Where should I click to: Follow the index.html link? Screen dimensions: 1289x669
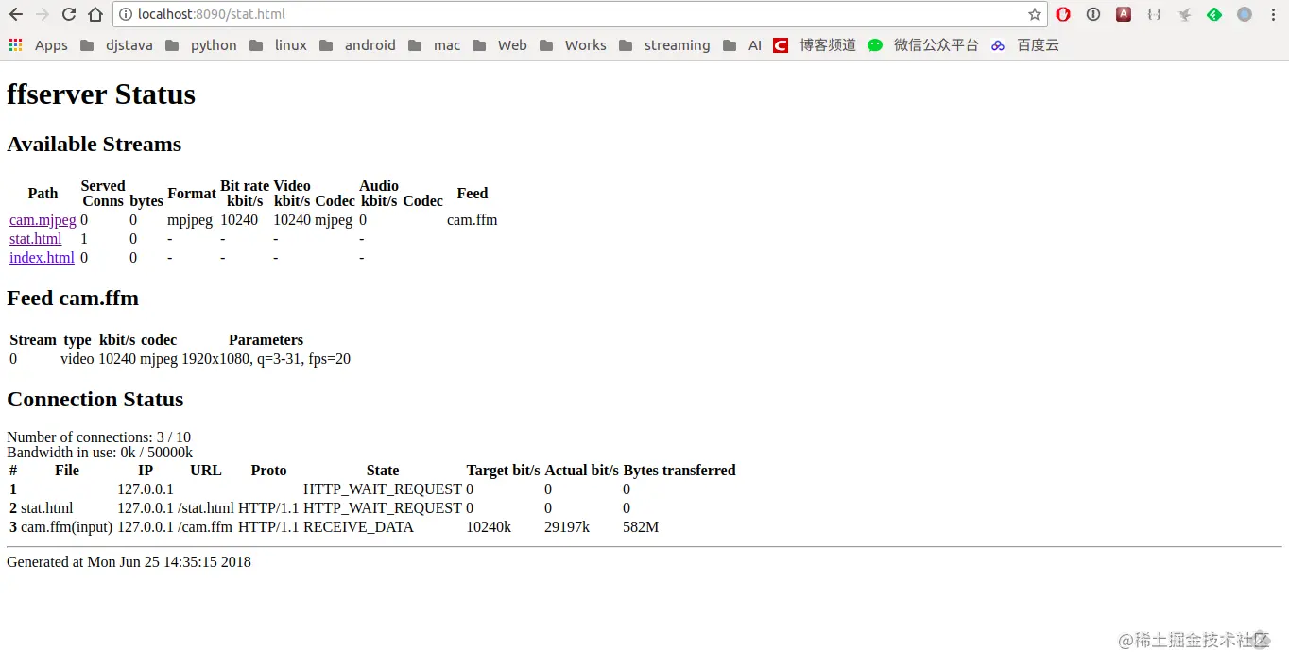(42, 257)
